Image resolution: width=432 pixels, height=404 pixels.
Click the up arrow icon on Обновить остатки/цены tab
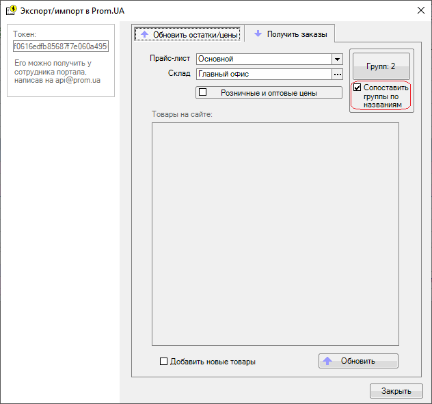pyautogui.click(x=144, y=34)
